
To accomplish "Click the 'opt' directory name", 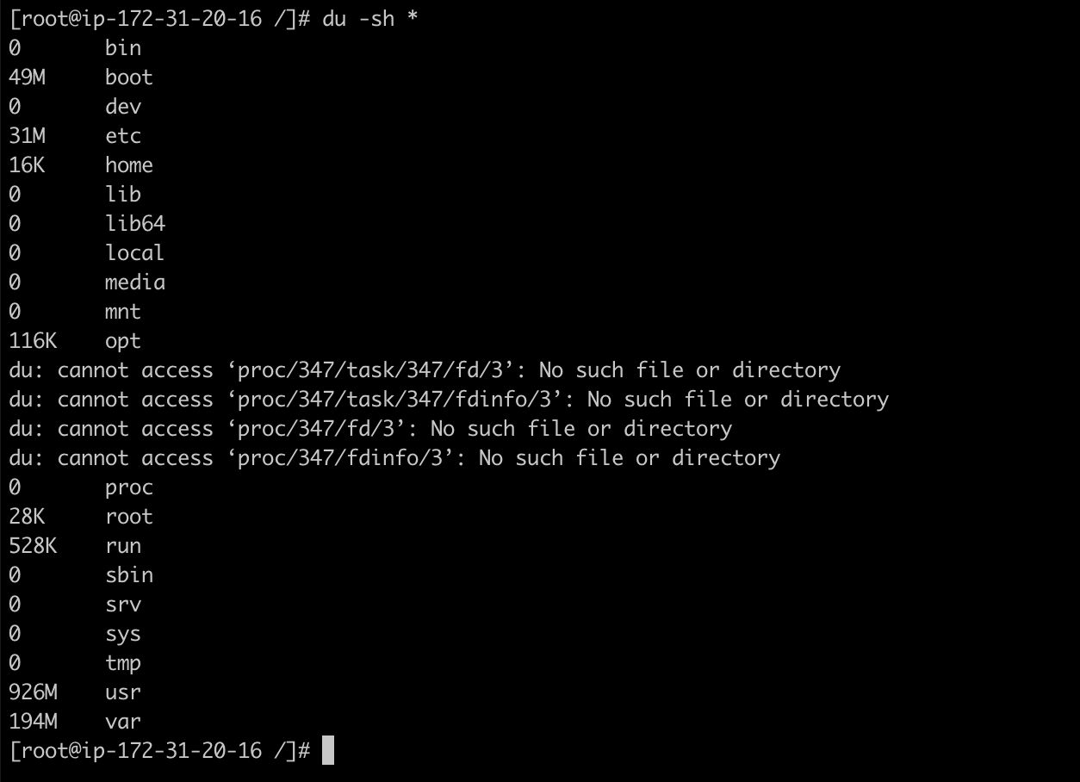I will click(x=122, y=341).
